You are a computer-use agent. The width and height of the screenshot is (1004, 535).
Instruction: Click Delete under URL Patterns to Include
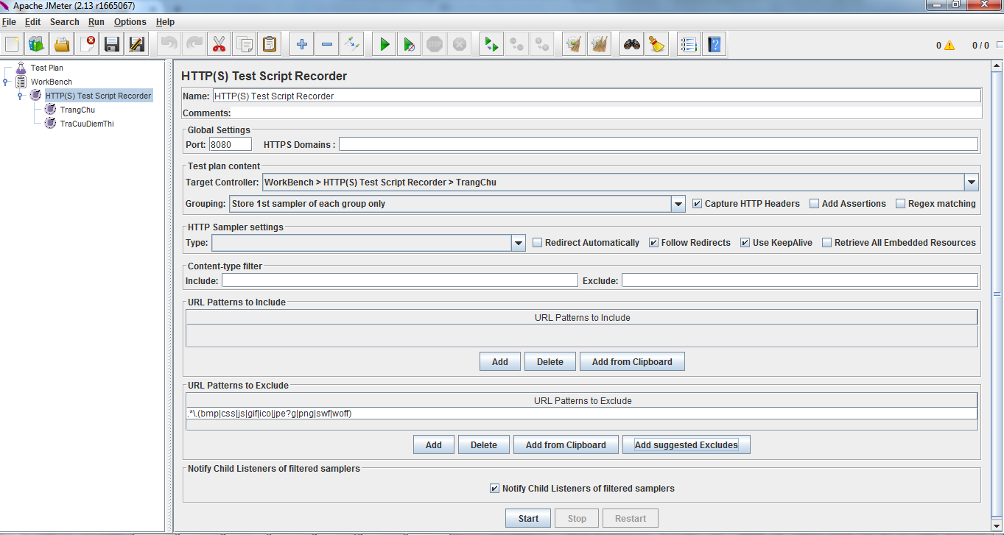550,361
